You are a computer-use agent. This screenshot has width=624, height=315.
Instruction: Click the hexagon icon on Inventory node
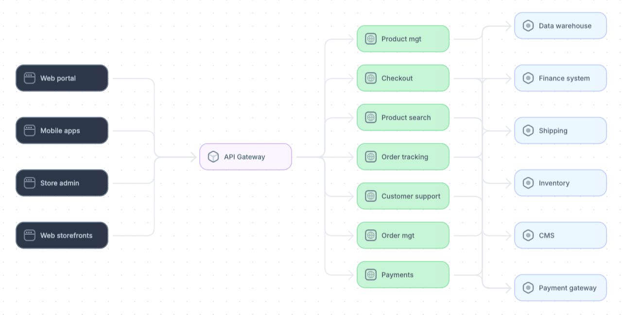coord(528,183)
